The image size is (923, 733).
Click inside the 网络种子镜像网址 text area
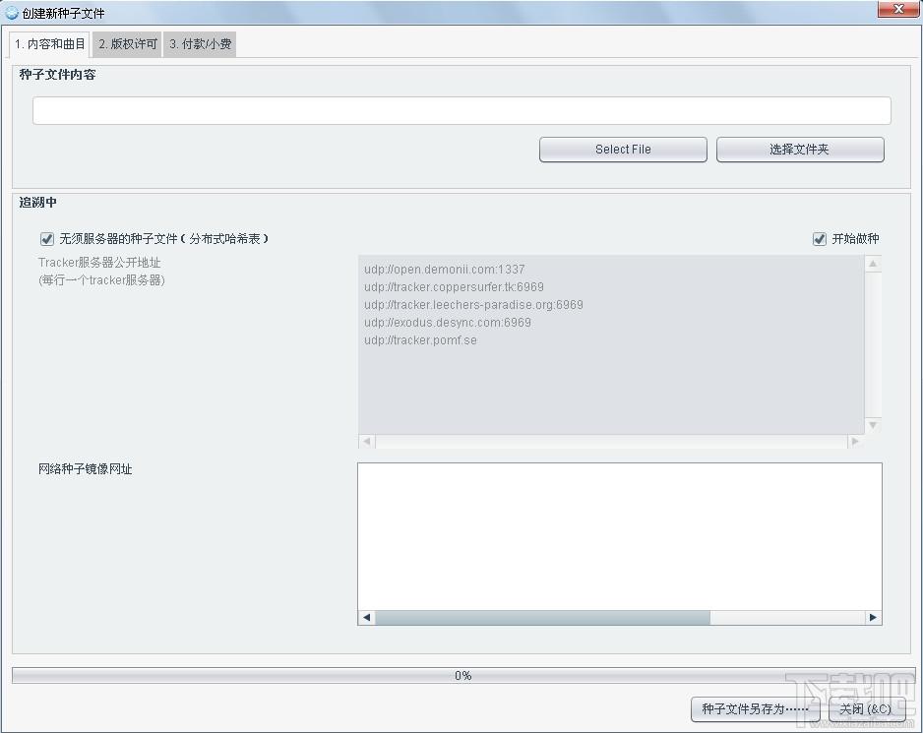coord(619,536)
